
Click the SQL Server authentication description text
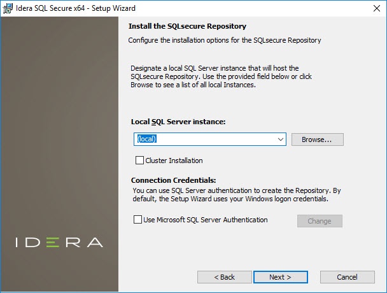click(x=237, y=194)
